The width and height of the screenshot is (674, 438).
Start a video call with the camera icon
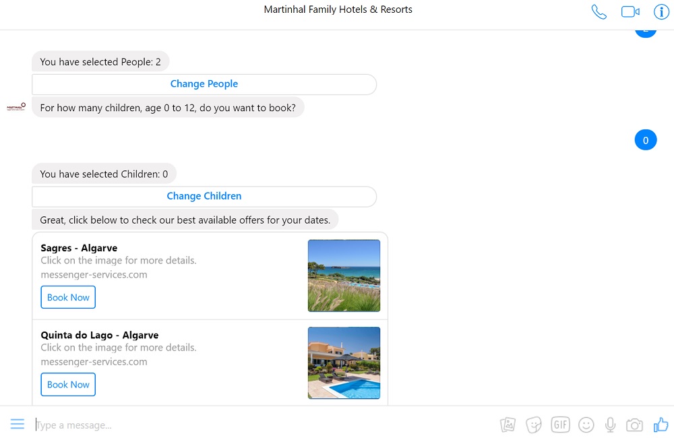click(x=630, y=12)
